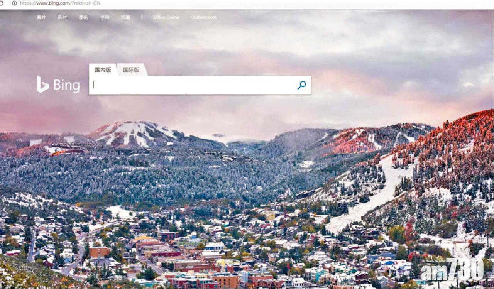
Task: Click the browser reload icon
Action: (x=2, y=3)
